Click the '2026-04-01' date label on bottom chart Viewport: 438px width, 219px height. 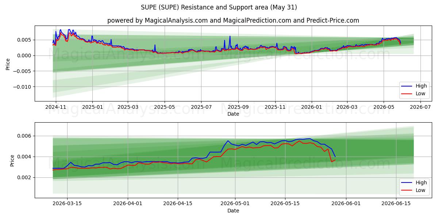pos(128,204)
